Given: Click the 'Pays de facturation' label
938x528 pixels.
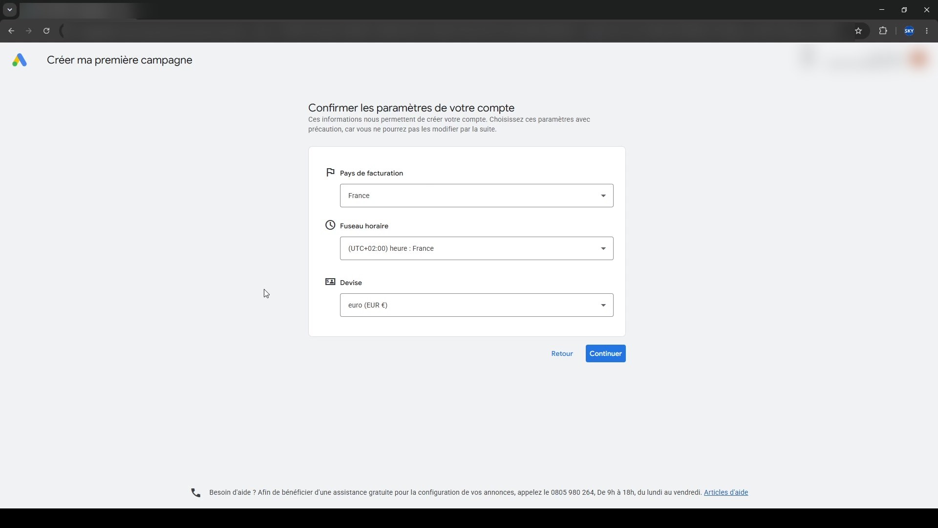Looking at the screenshot, I should point(371,173).
